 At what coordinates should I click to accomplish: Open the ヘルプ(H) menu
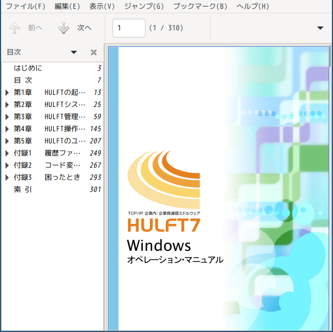(253, 7)
